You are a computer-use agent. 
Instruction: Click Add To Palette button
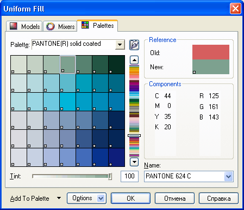(30, 199)
